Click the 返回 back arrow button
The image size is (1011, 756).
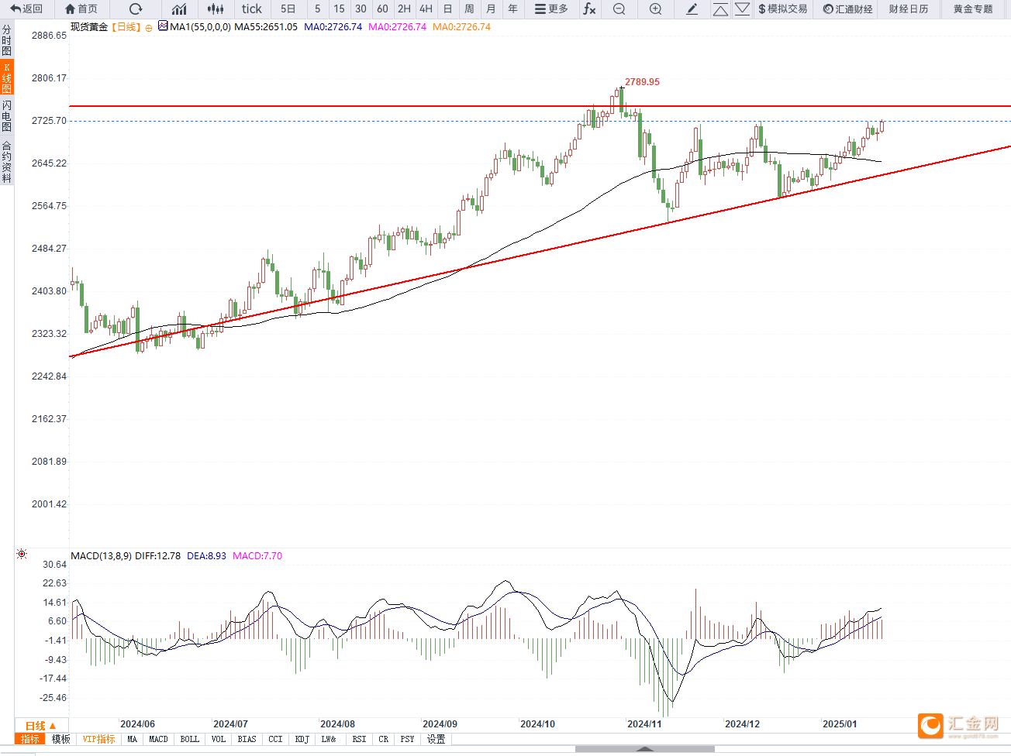(27, 9)
